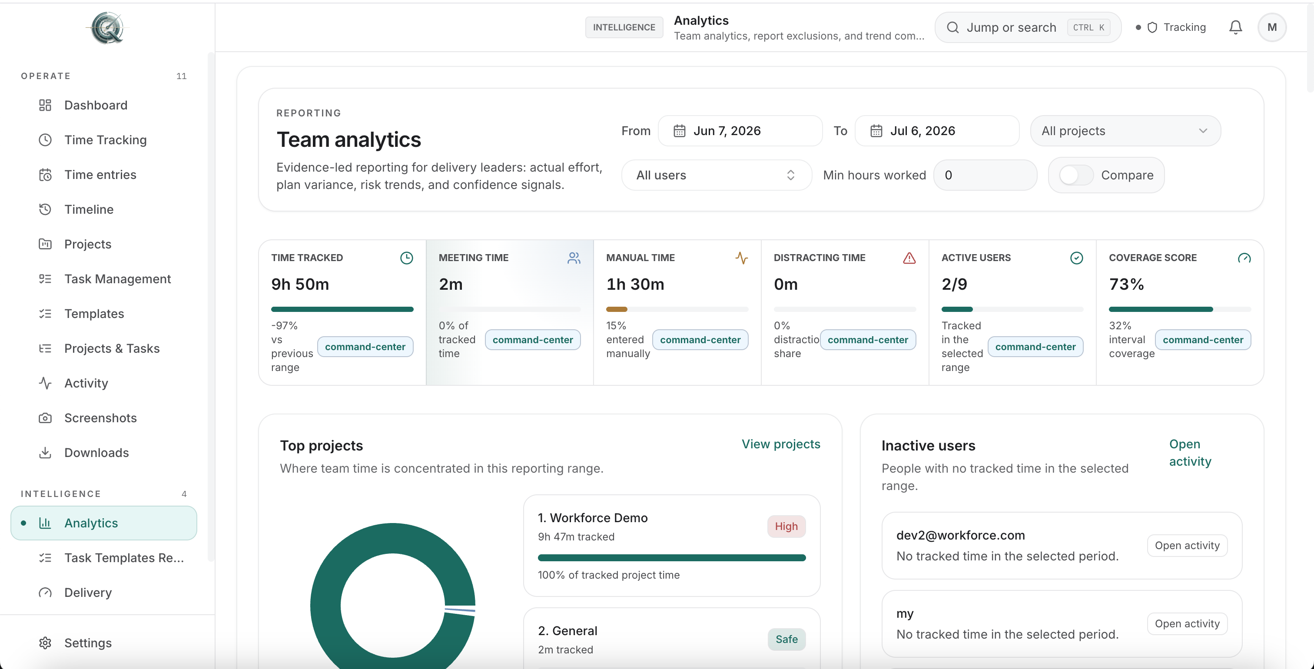Viewport: 1314px width, 669px height.
Task: Click the Task Management list icon
Action: point(45,279)
